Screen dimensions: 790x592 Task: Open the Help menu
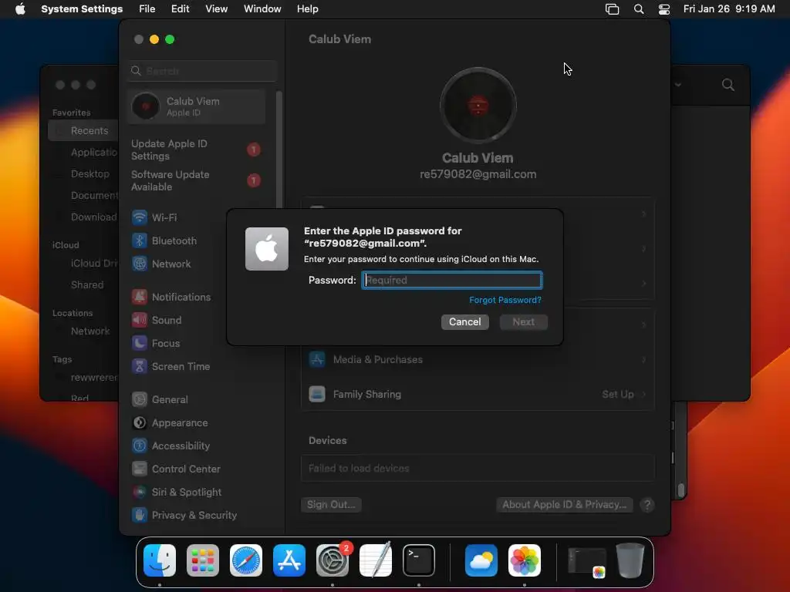pos(307,9)
